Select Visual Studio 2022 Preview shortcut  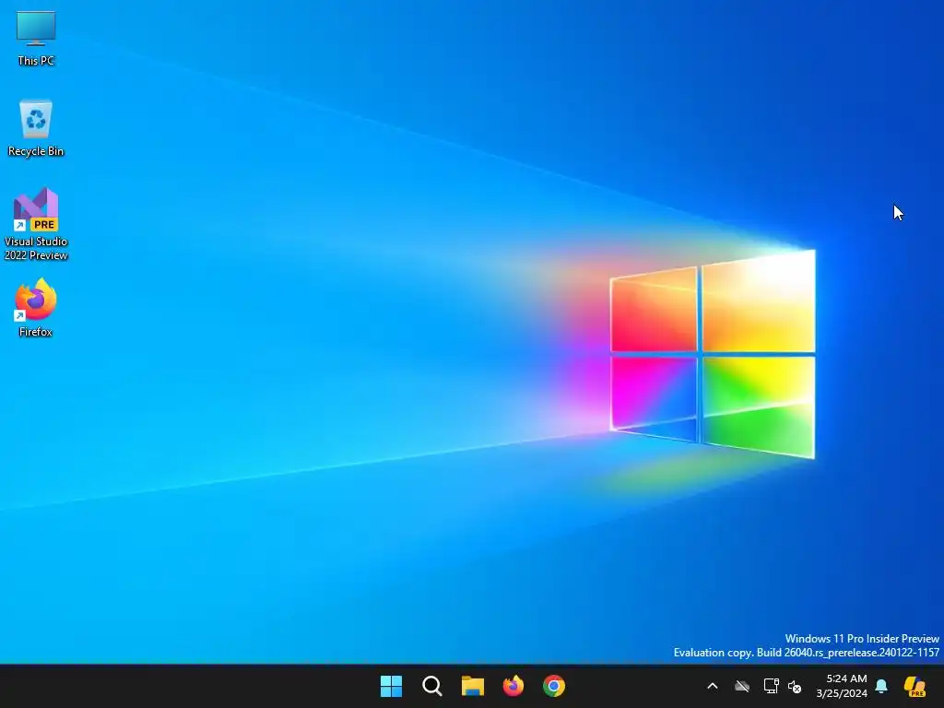[x=36, y=224]
